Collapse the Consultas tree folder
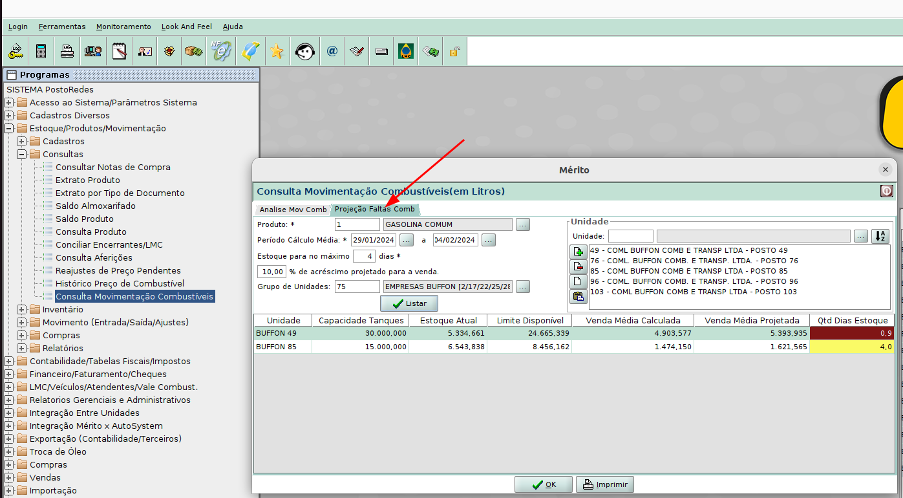The height and width of the screenshot is (498, 903). [22, 154]
